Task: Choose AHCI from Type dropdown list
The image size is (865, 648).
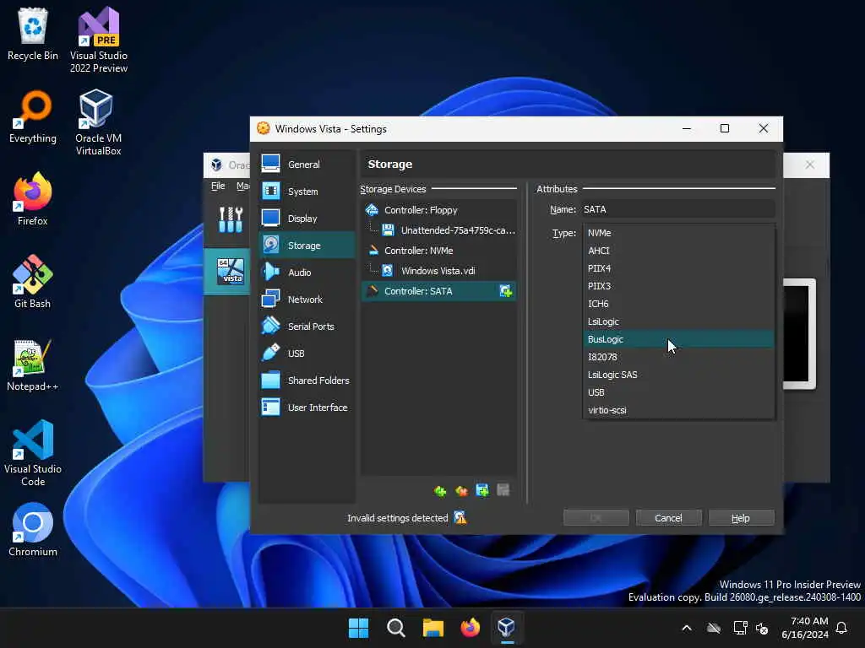Action: [678, 250]
